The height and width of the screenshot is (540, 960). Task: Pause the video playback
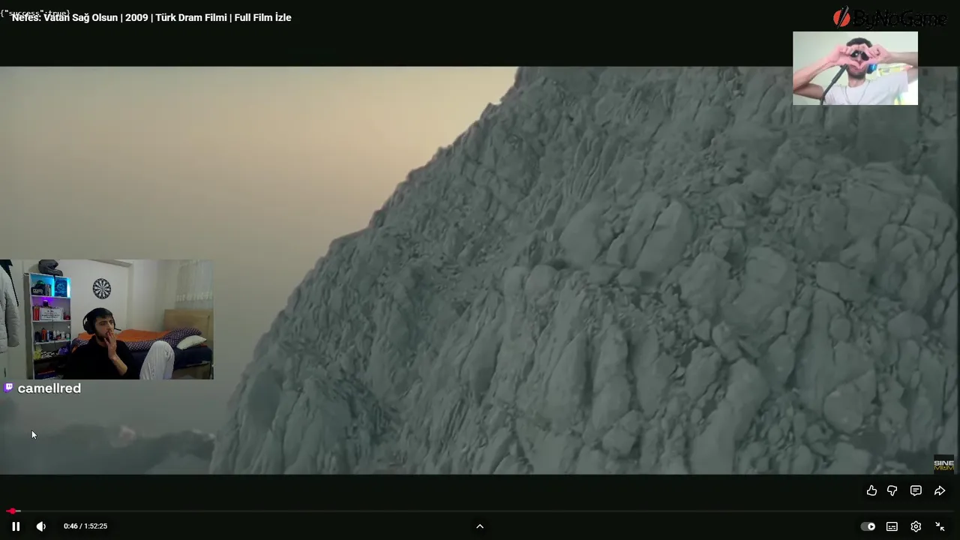[x=16, y=526]
